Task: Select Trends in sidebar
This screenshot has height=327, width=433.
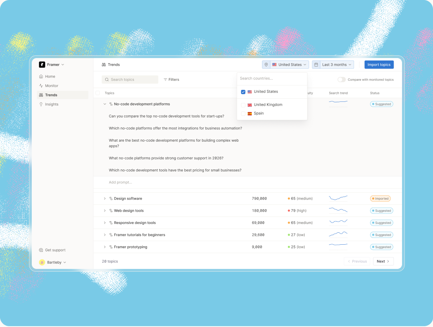Action: (x=62, y=95)
